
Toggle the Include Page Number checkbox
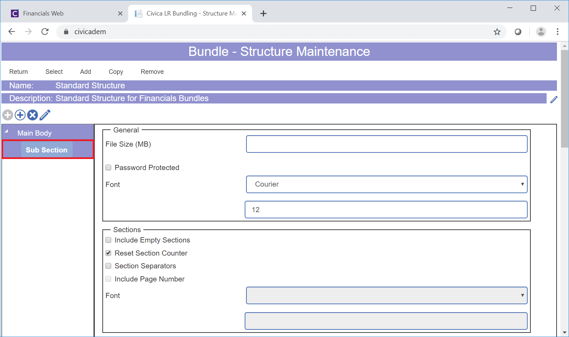point(108,279)
